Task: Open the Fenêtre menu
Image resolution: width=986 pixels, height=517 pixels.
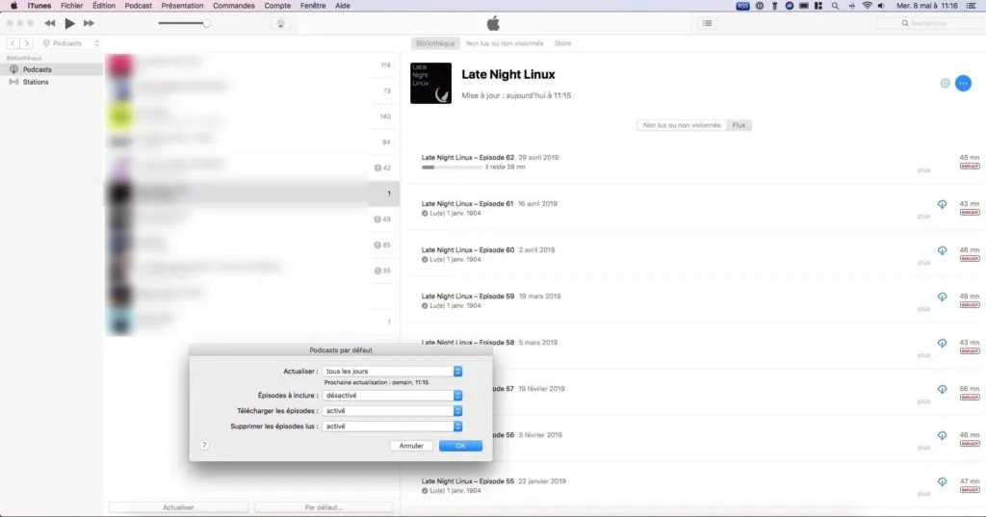Action: [313, 6]
